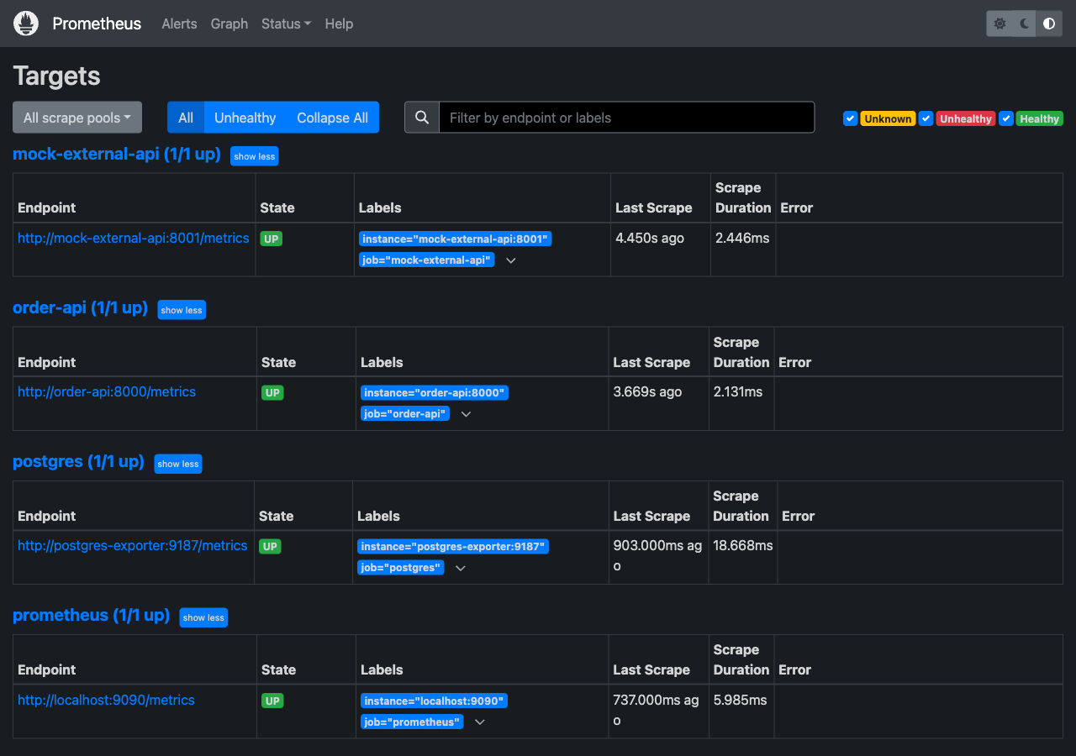Click the instance="localhost:9090" label badge

[434, 701]
